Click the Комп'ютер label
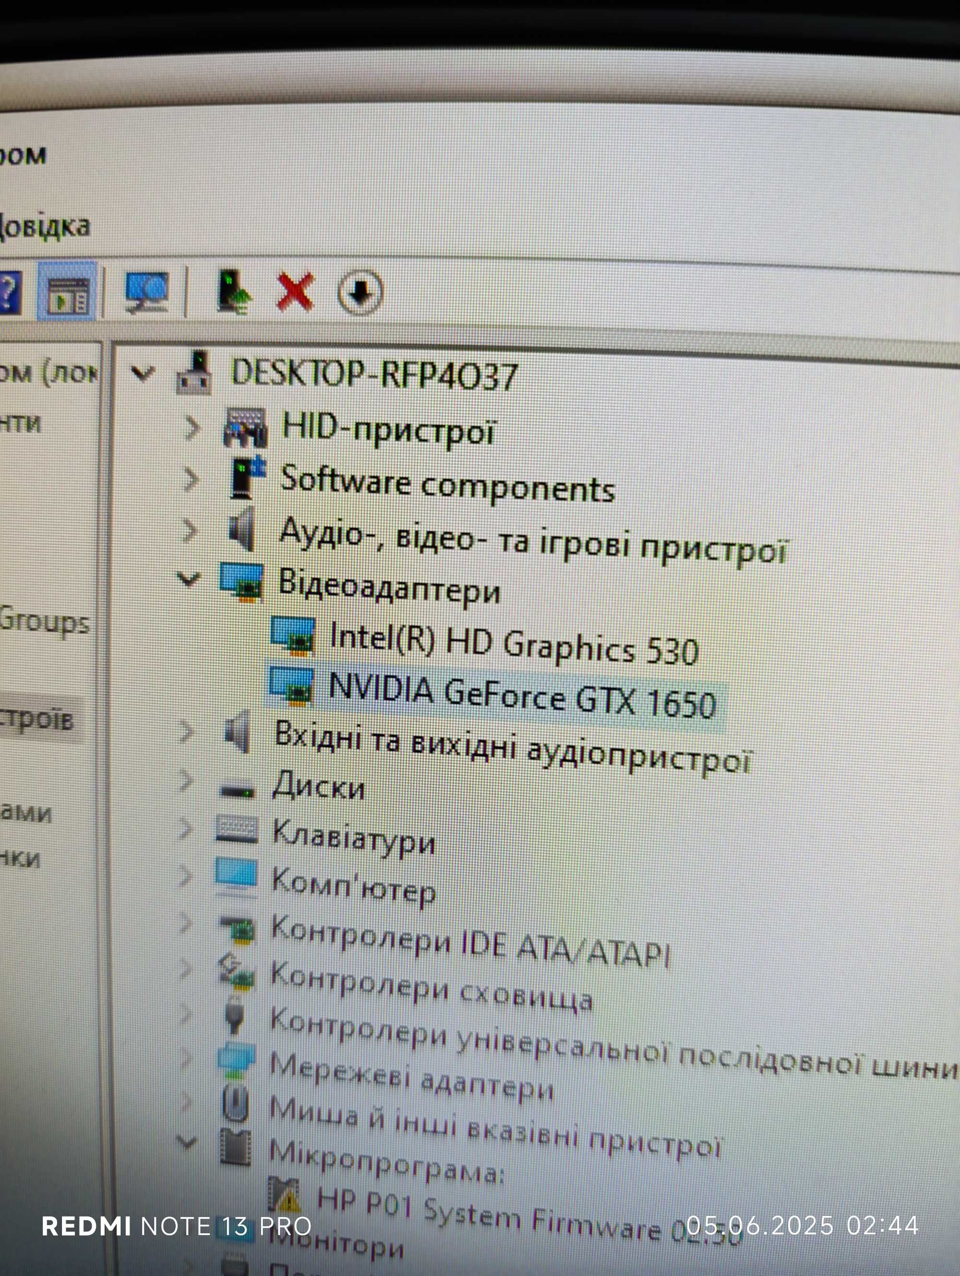The width and height of the screenshot is (960, 1276). pos(354,888)
